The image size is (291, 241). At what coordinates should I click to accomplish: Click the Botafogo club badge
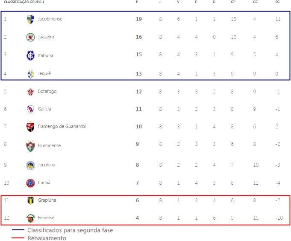tap(30, 92)
